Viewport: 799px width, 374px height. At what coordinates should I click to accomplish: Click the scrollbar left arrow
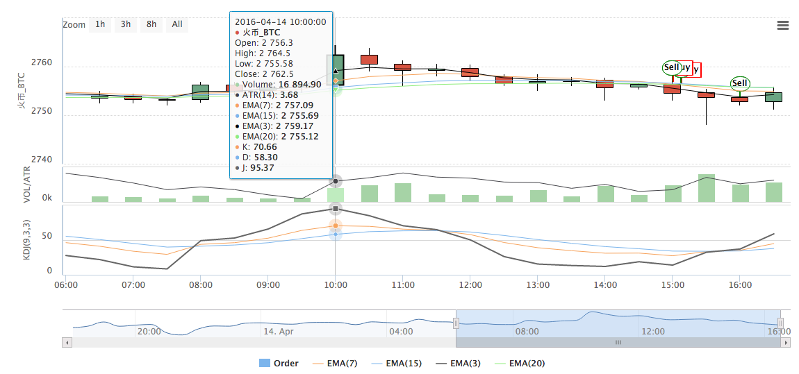(67, 343)
